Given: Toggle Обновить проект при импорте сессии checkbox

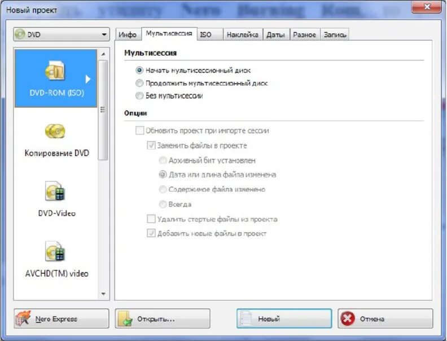Looking at the screenshot, I should pyautogui.click(x=140, y=130).
